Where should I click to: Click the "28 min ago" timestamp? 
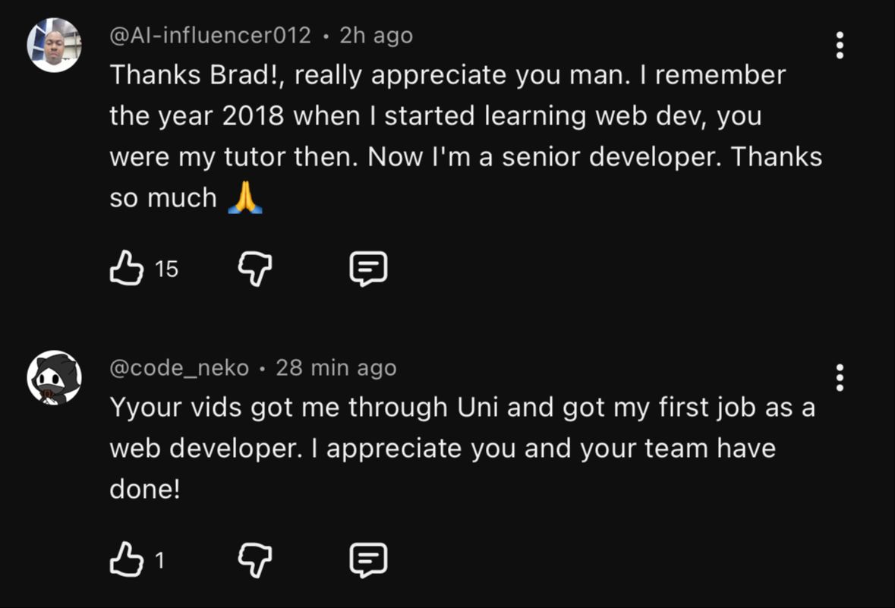click(336, 368)
